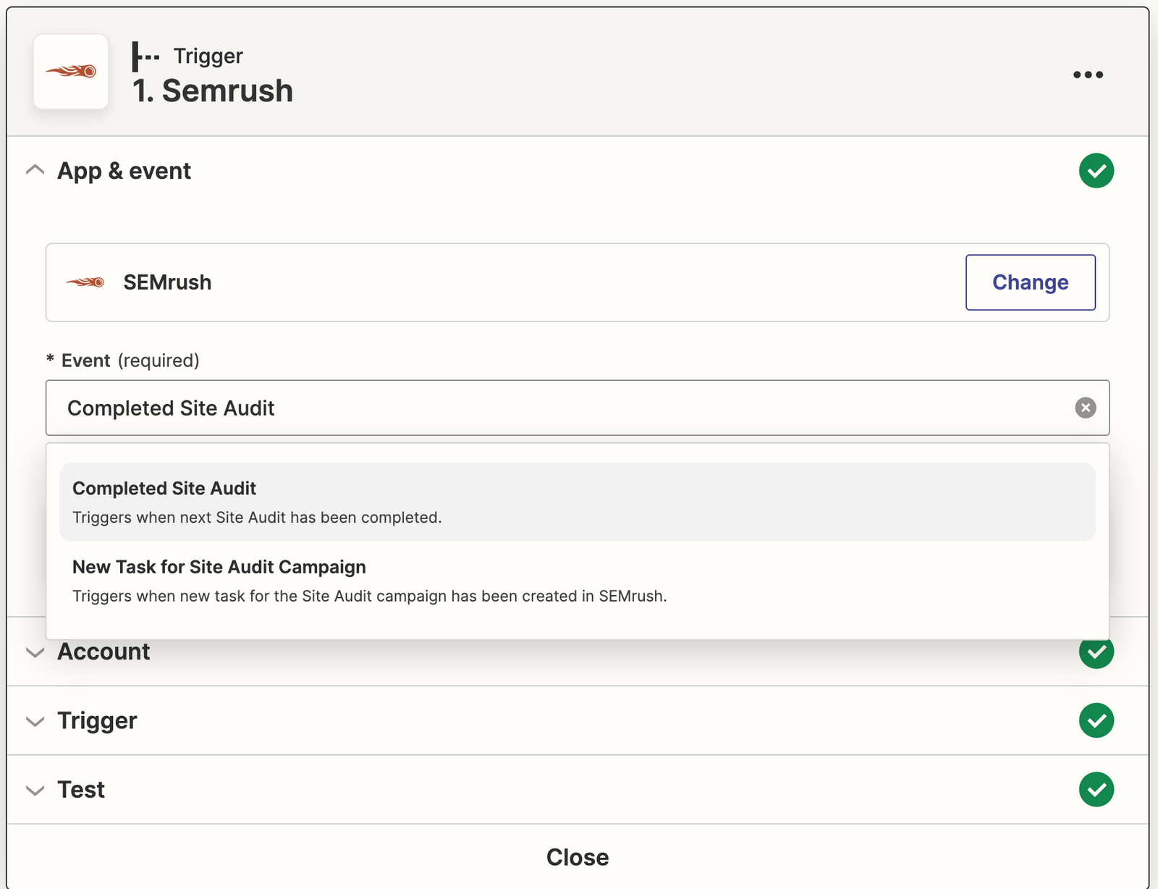Click the green checkmark beside Test
The width and height of the screenshot is (1158, 889).
pyautogui.click(x=1096, y=789)
